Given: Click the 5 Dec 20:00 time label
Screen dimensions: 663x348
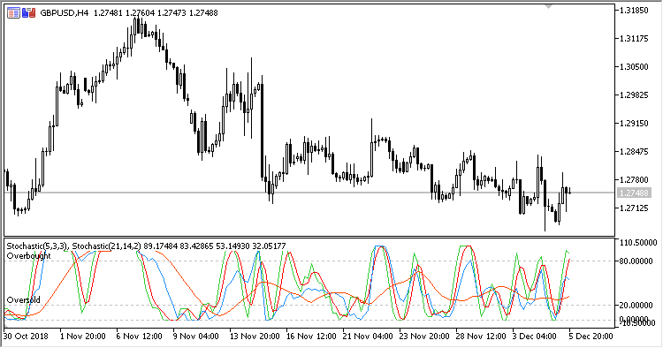Looking at the screenshot, I should 591,337.
